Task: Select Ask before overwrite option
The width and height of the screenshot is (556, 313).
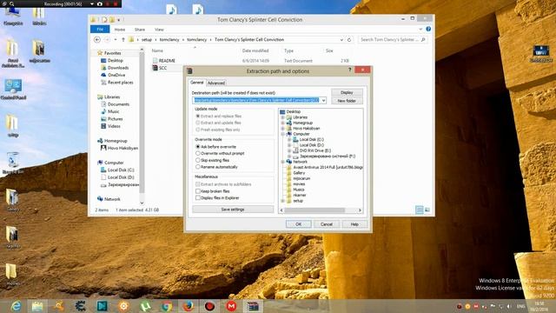Action: (198, 147)
